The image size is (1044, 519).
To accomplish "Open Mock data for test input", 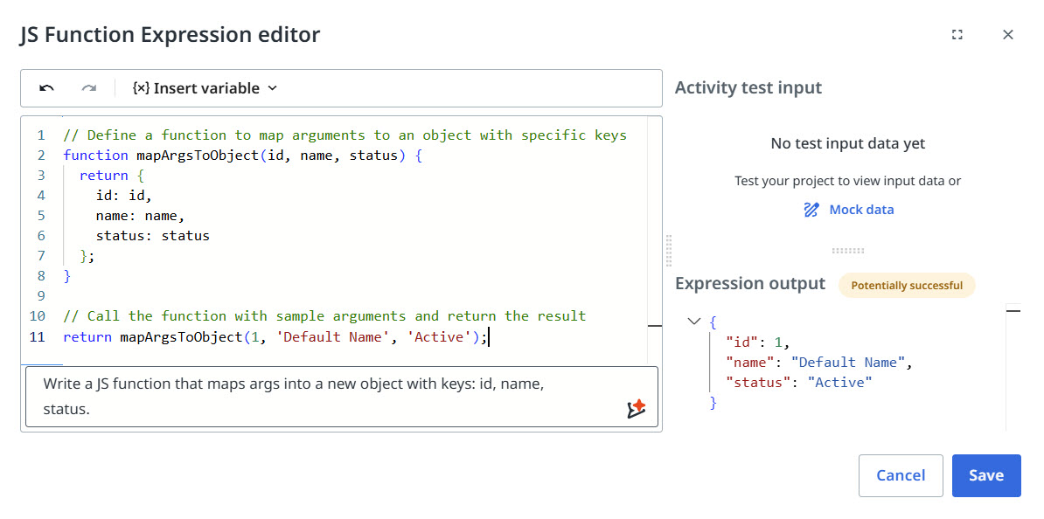I will pyautogui.click(x=862, y=209).
